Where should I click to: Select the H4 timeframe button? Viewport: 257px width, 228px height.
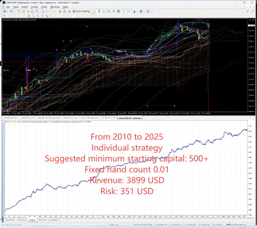[x=78, y=16]
